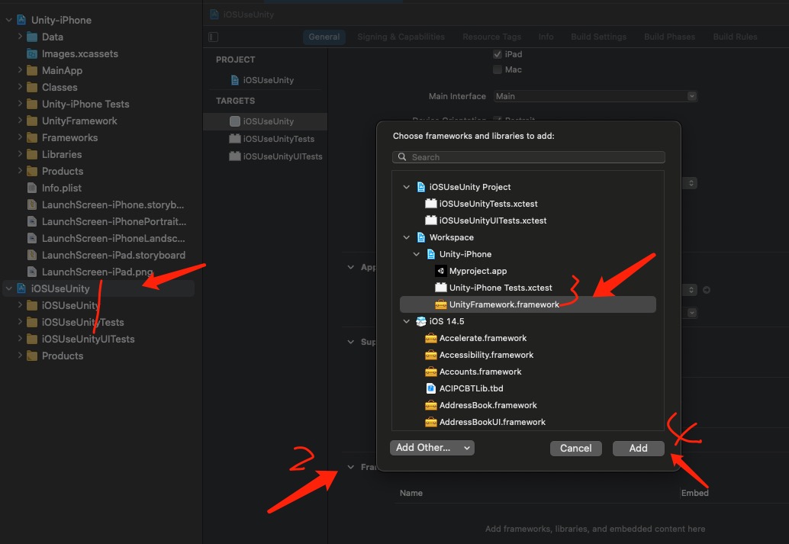
Task: Click the LaunchScreen-iPad.png image file icon
Action: click(x=32, y=272)
